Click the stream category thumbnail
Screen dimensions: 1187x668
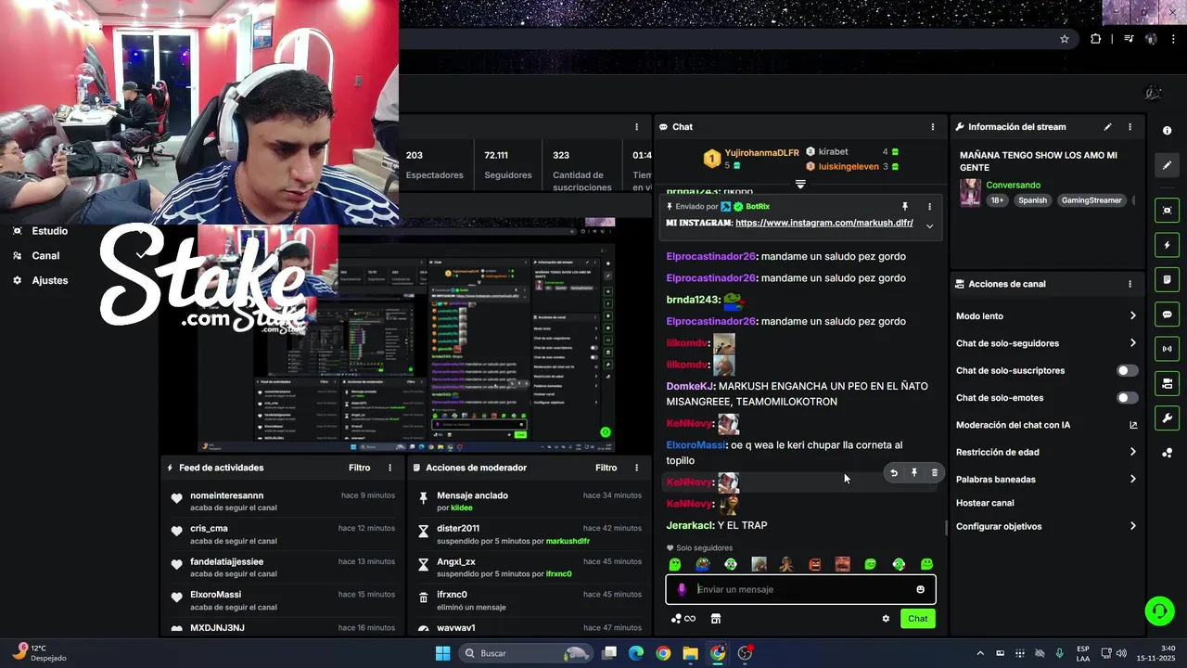tap(970, 193)
